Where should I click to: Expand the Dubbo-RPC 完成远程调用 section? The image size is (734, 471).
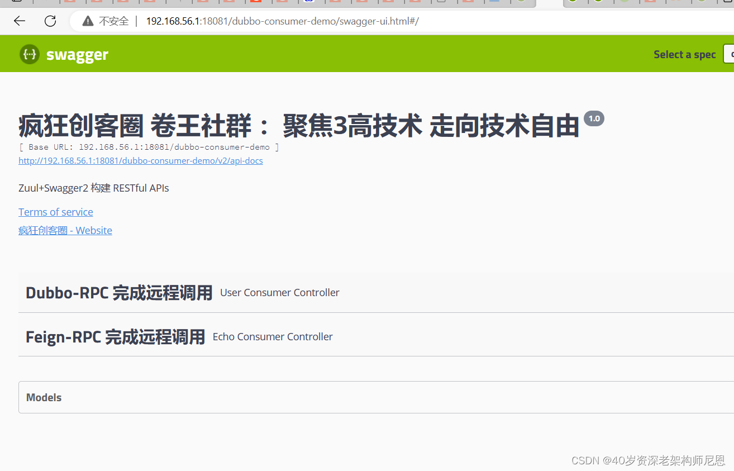(376, 293)
